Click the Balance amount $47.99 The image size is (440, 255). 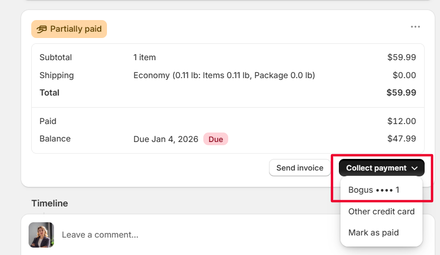point(401,139)
